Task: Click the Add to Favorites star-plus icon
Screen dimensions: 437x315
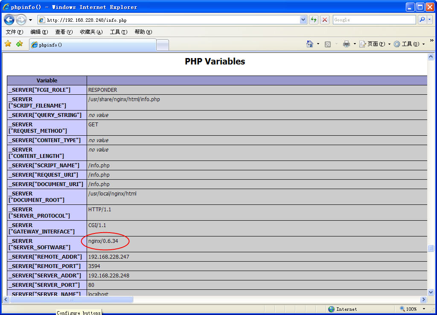Action: click(19, 44)
